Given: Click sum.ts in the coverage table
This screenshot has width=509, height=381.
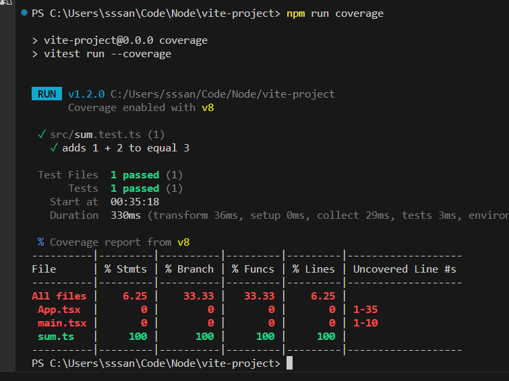Looking at the screenshot, I should click(x=56, y=337).
